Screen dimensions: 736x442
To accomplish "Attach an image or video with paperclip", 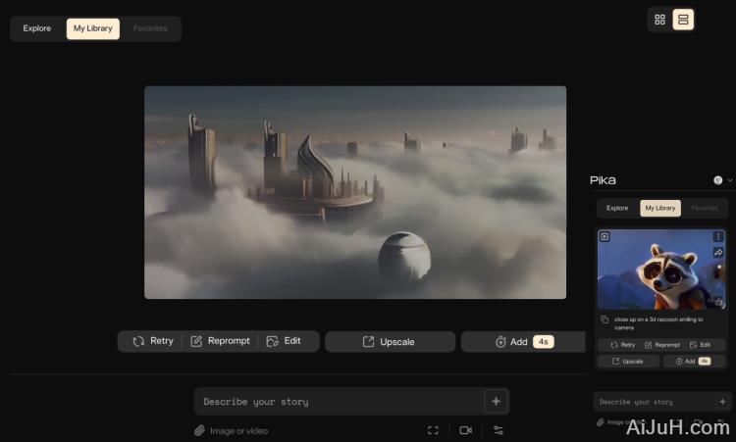I will (x=199, y=430).
